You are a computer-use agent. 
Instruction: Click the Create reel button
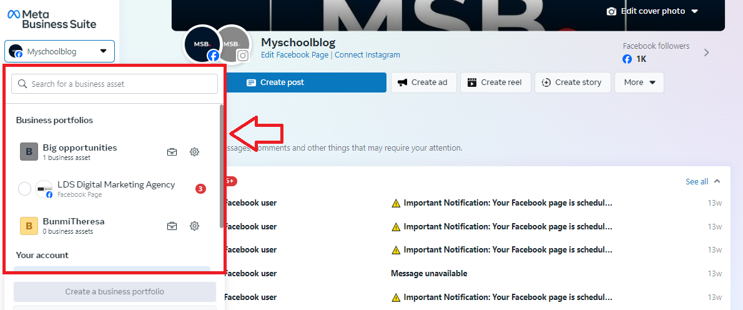496,82
